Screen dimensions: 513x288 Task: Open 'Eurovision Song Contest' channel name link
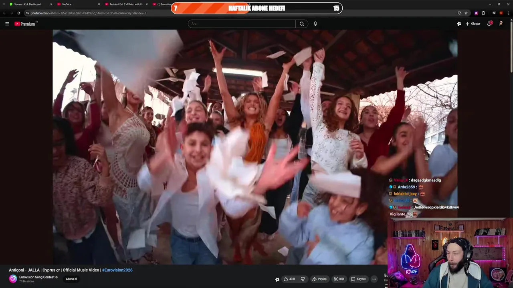point(37,277)
